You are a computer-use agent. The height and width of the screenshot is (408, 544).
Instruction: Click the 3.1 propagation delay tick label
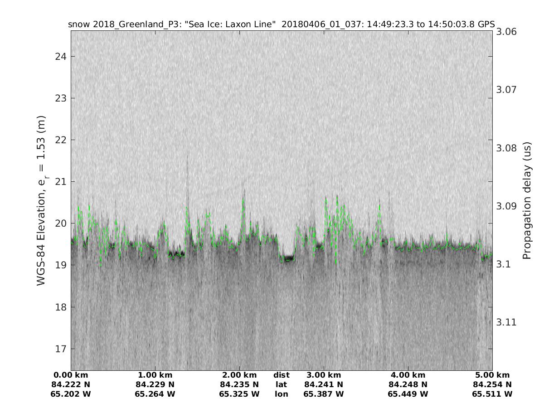pyautogui.click(x=503, y=264)
